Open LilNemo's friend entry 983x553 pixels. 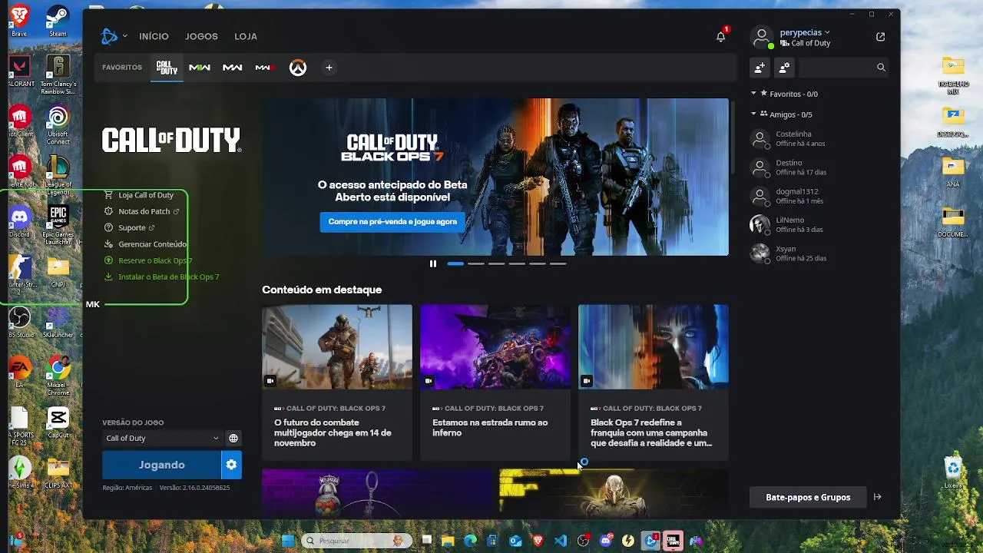pos(818,224)
